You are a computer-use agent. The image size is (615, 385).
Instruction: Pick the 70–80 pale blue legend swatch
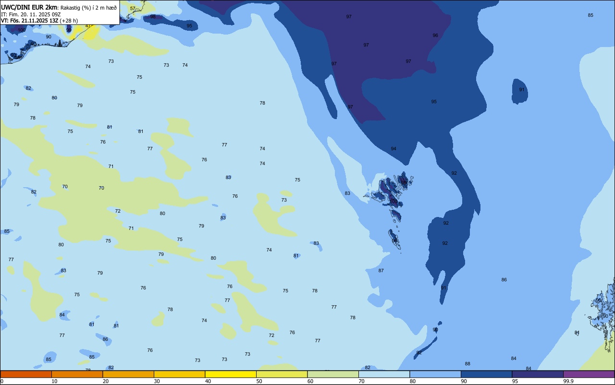coord(384,374)
